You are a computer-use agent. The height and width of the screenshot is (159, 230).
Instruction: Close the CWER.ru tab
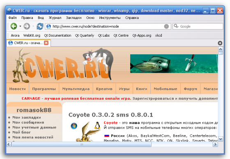coord(46,43)
